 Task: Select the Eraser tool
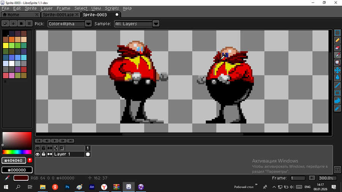(x=337, y=48)
